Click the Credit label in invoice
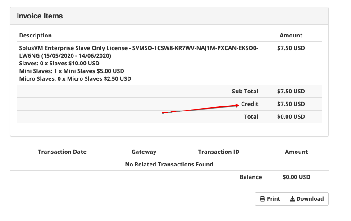 point(250,104)
